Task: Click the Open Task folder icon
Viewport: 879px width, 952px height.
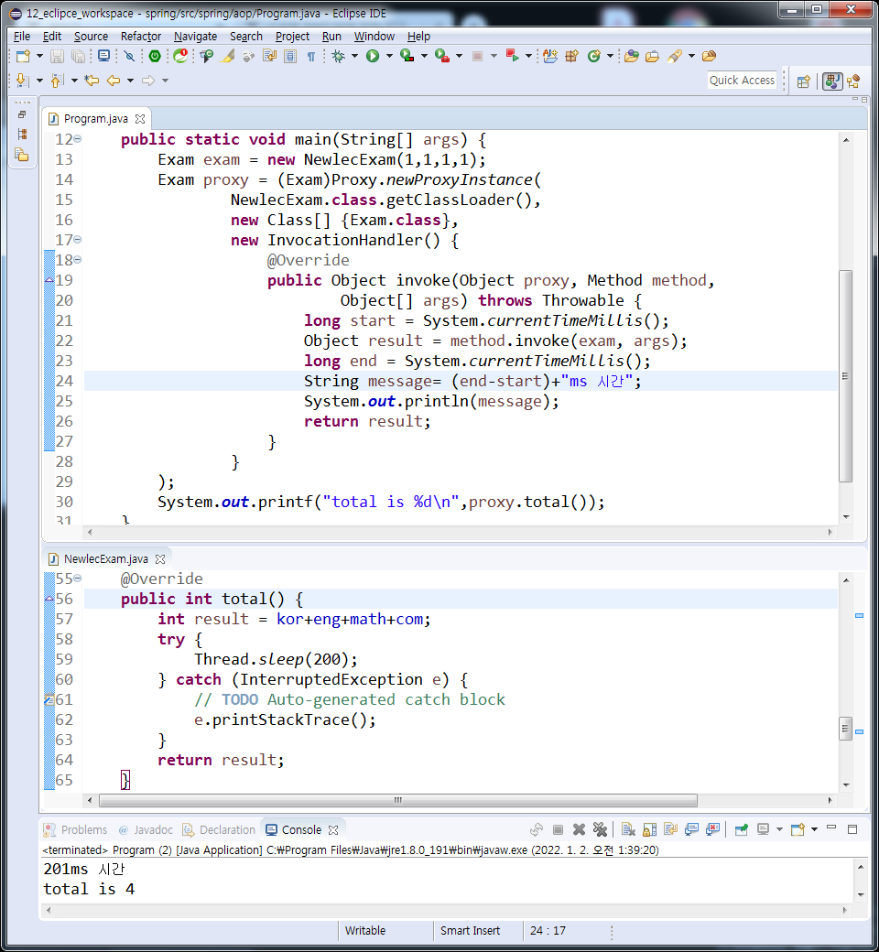Action: coord(653,57)
